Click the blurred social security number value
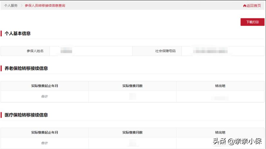Screen dimensions: 266x149 (x=210, y=51)
